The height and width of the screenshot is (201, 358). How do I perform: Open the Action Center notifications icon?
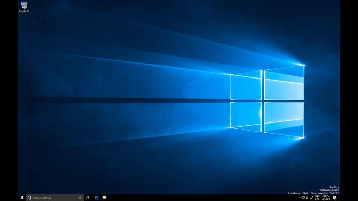tap(335, 198)
